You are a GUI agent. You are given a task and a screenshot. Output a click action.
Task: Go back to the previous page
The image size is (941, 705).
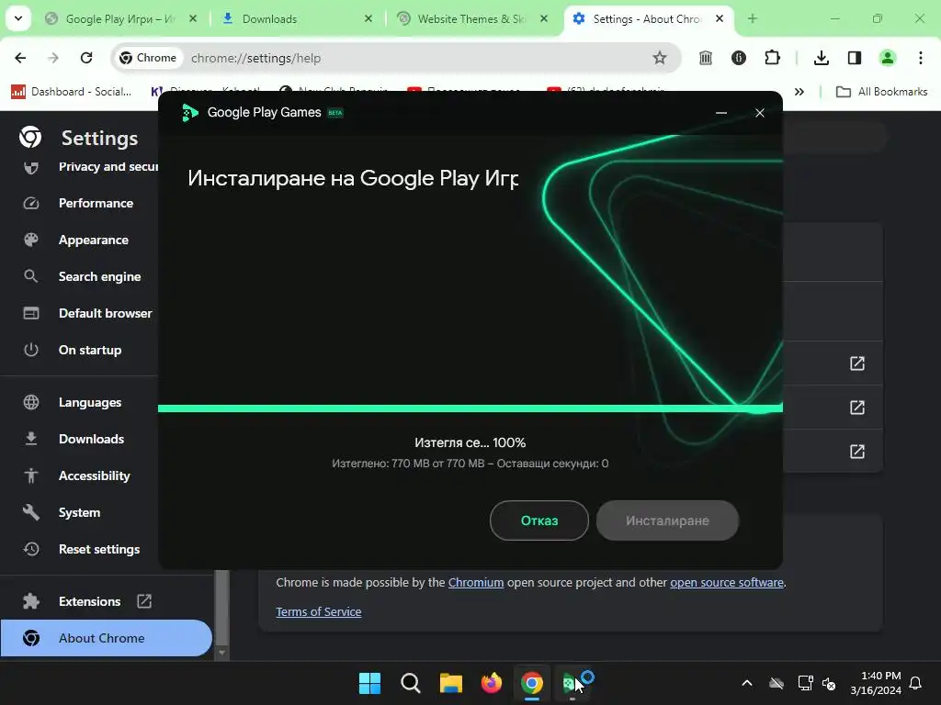coord(20,58)
